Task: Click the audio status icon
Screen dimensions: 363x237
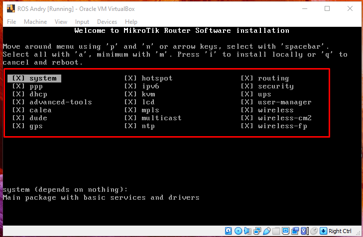Action: pyautogui.click(x=247, y=231)
